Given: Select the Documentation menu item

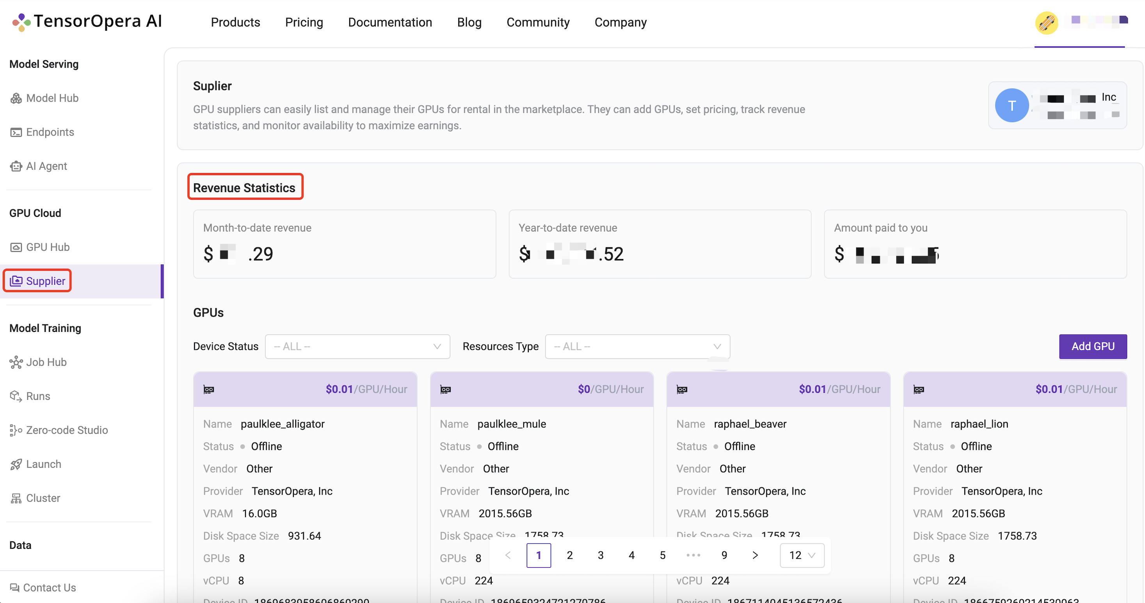Looking at the screenshot, I should (x=390, y=22).
